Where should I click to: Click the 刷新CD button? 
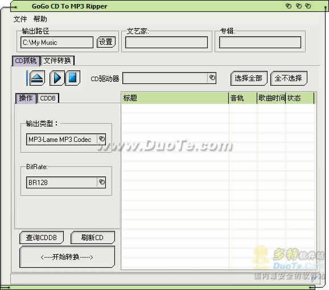93,237
